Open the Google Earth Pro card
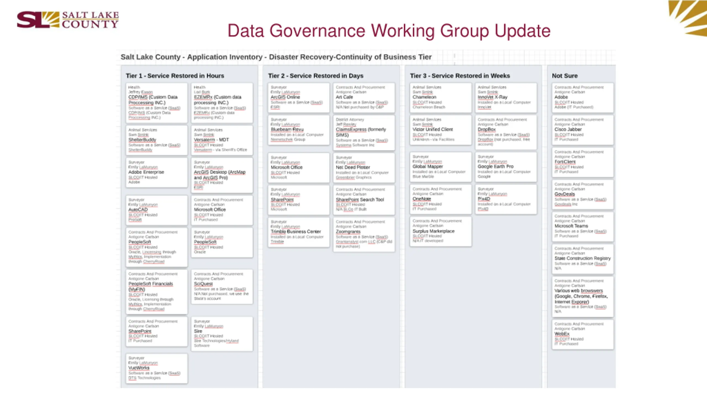 [x=506, y=167]
